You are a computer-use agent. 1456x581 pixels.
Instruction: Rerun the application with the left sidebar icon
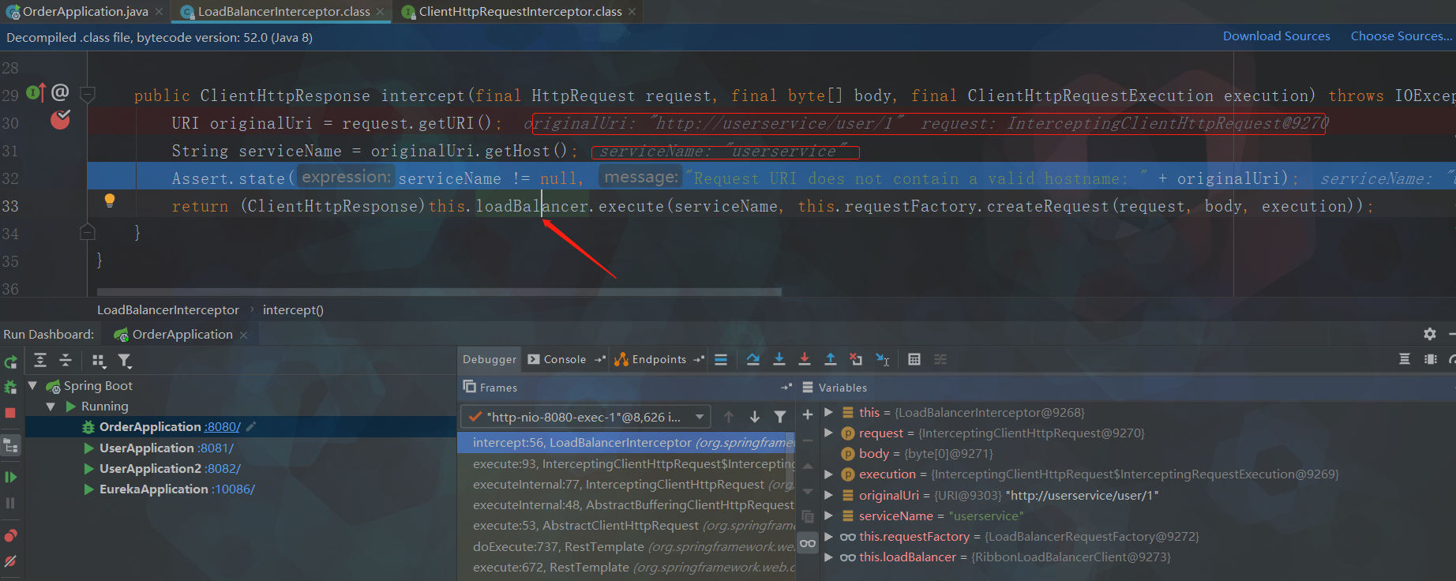pos(10,362)
